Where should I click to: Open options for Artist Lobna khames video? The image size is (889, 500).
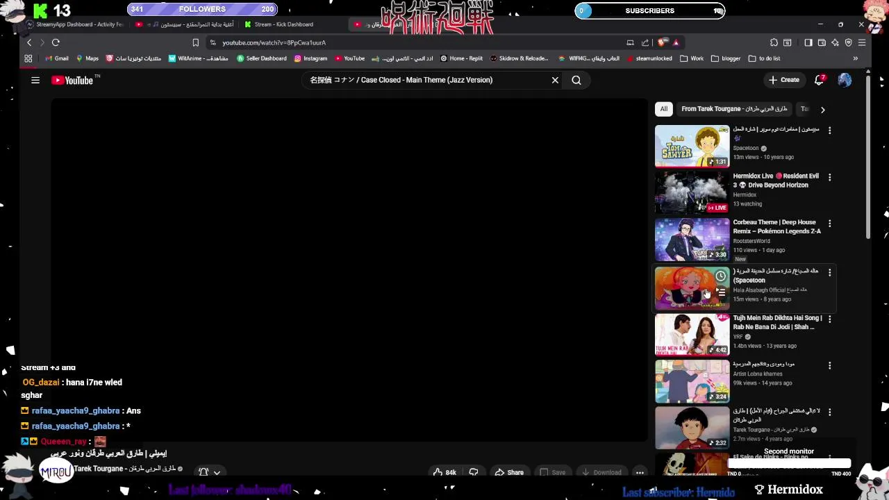(x=829, y=366)
